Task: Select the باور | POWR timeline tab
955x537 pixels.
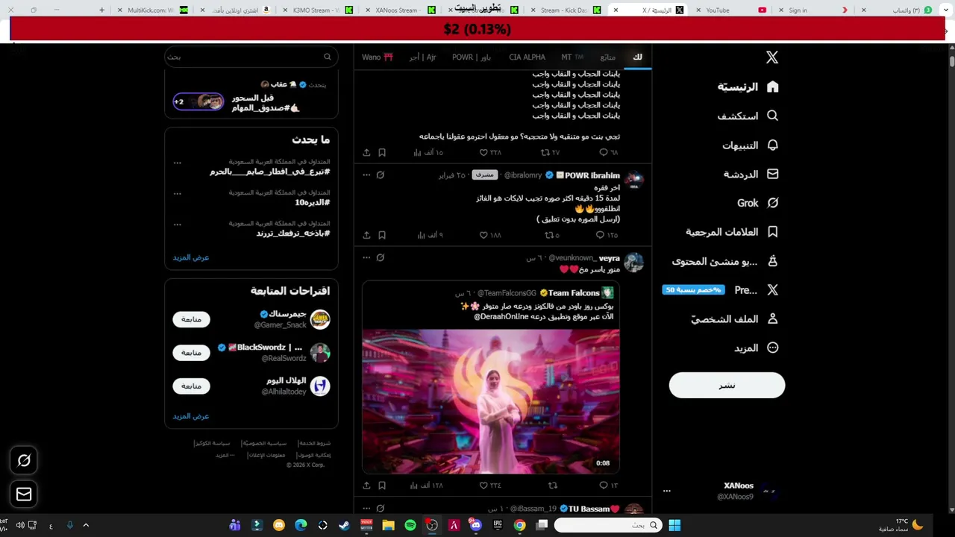Action: (472, 57)
